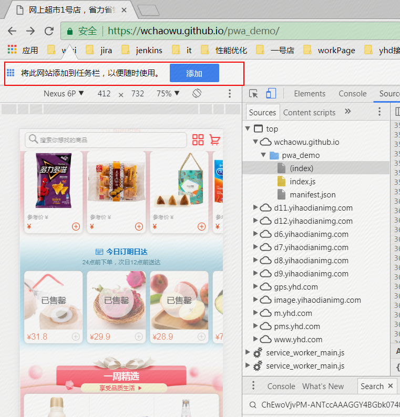Image resolution: width=400 pixels, height=417 pixels.
Task: Open the What's New drawer tab
Action: (323, 386)
